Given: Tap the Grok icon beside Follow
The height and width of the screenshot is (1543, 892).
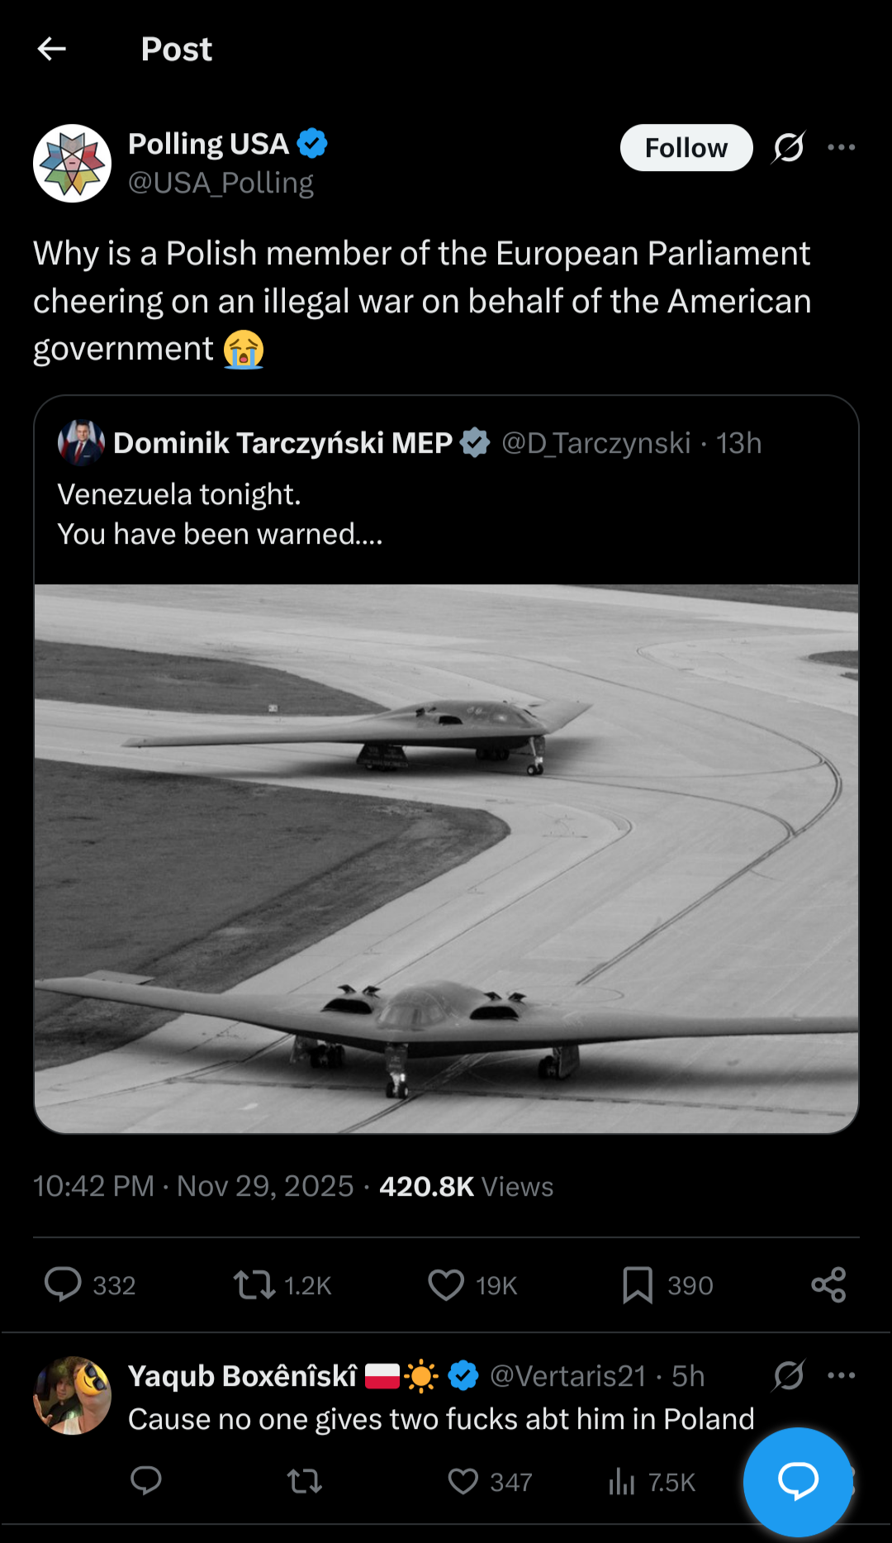Looking at the screenshot, I should 789,148.
